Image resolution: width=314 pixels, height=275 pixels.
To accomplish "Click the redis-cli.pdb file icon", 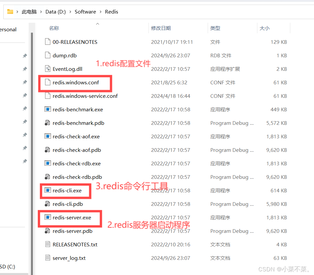I will pos(47,204).
